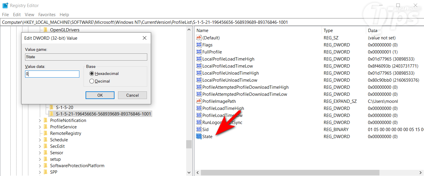Click the SoftwareProtectionPlatform folder icon

click(45, 165)
